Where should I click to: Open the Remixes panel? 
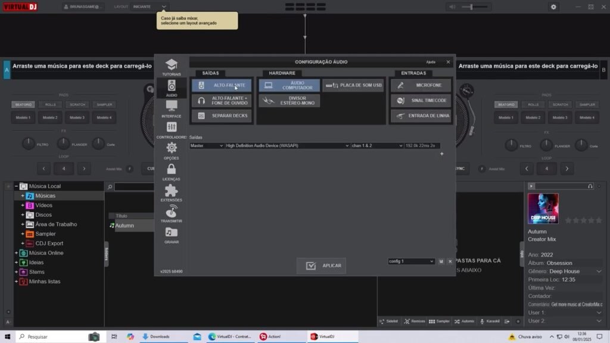(415, 321)
